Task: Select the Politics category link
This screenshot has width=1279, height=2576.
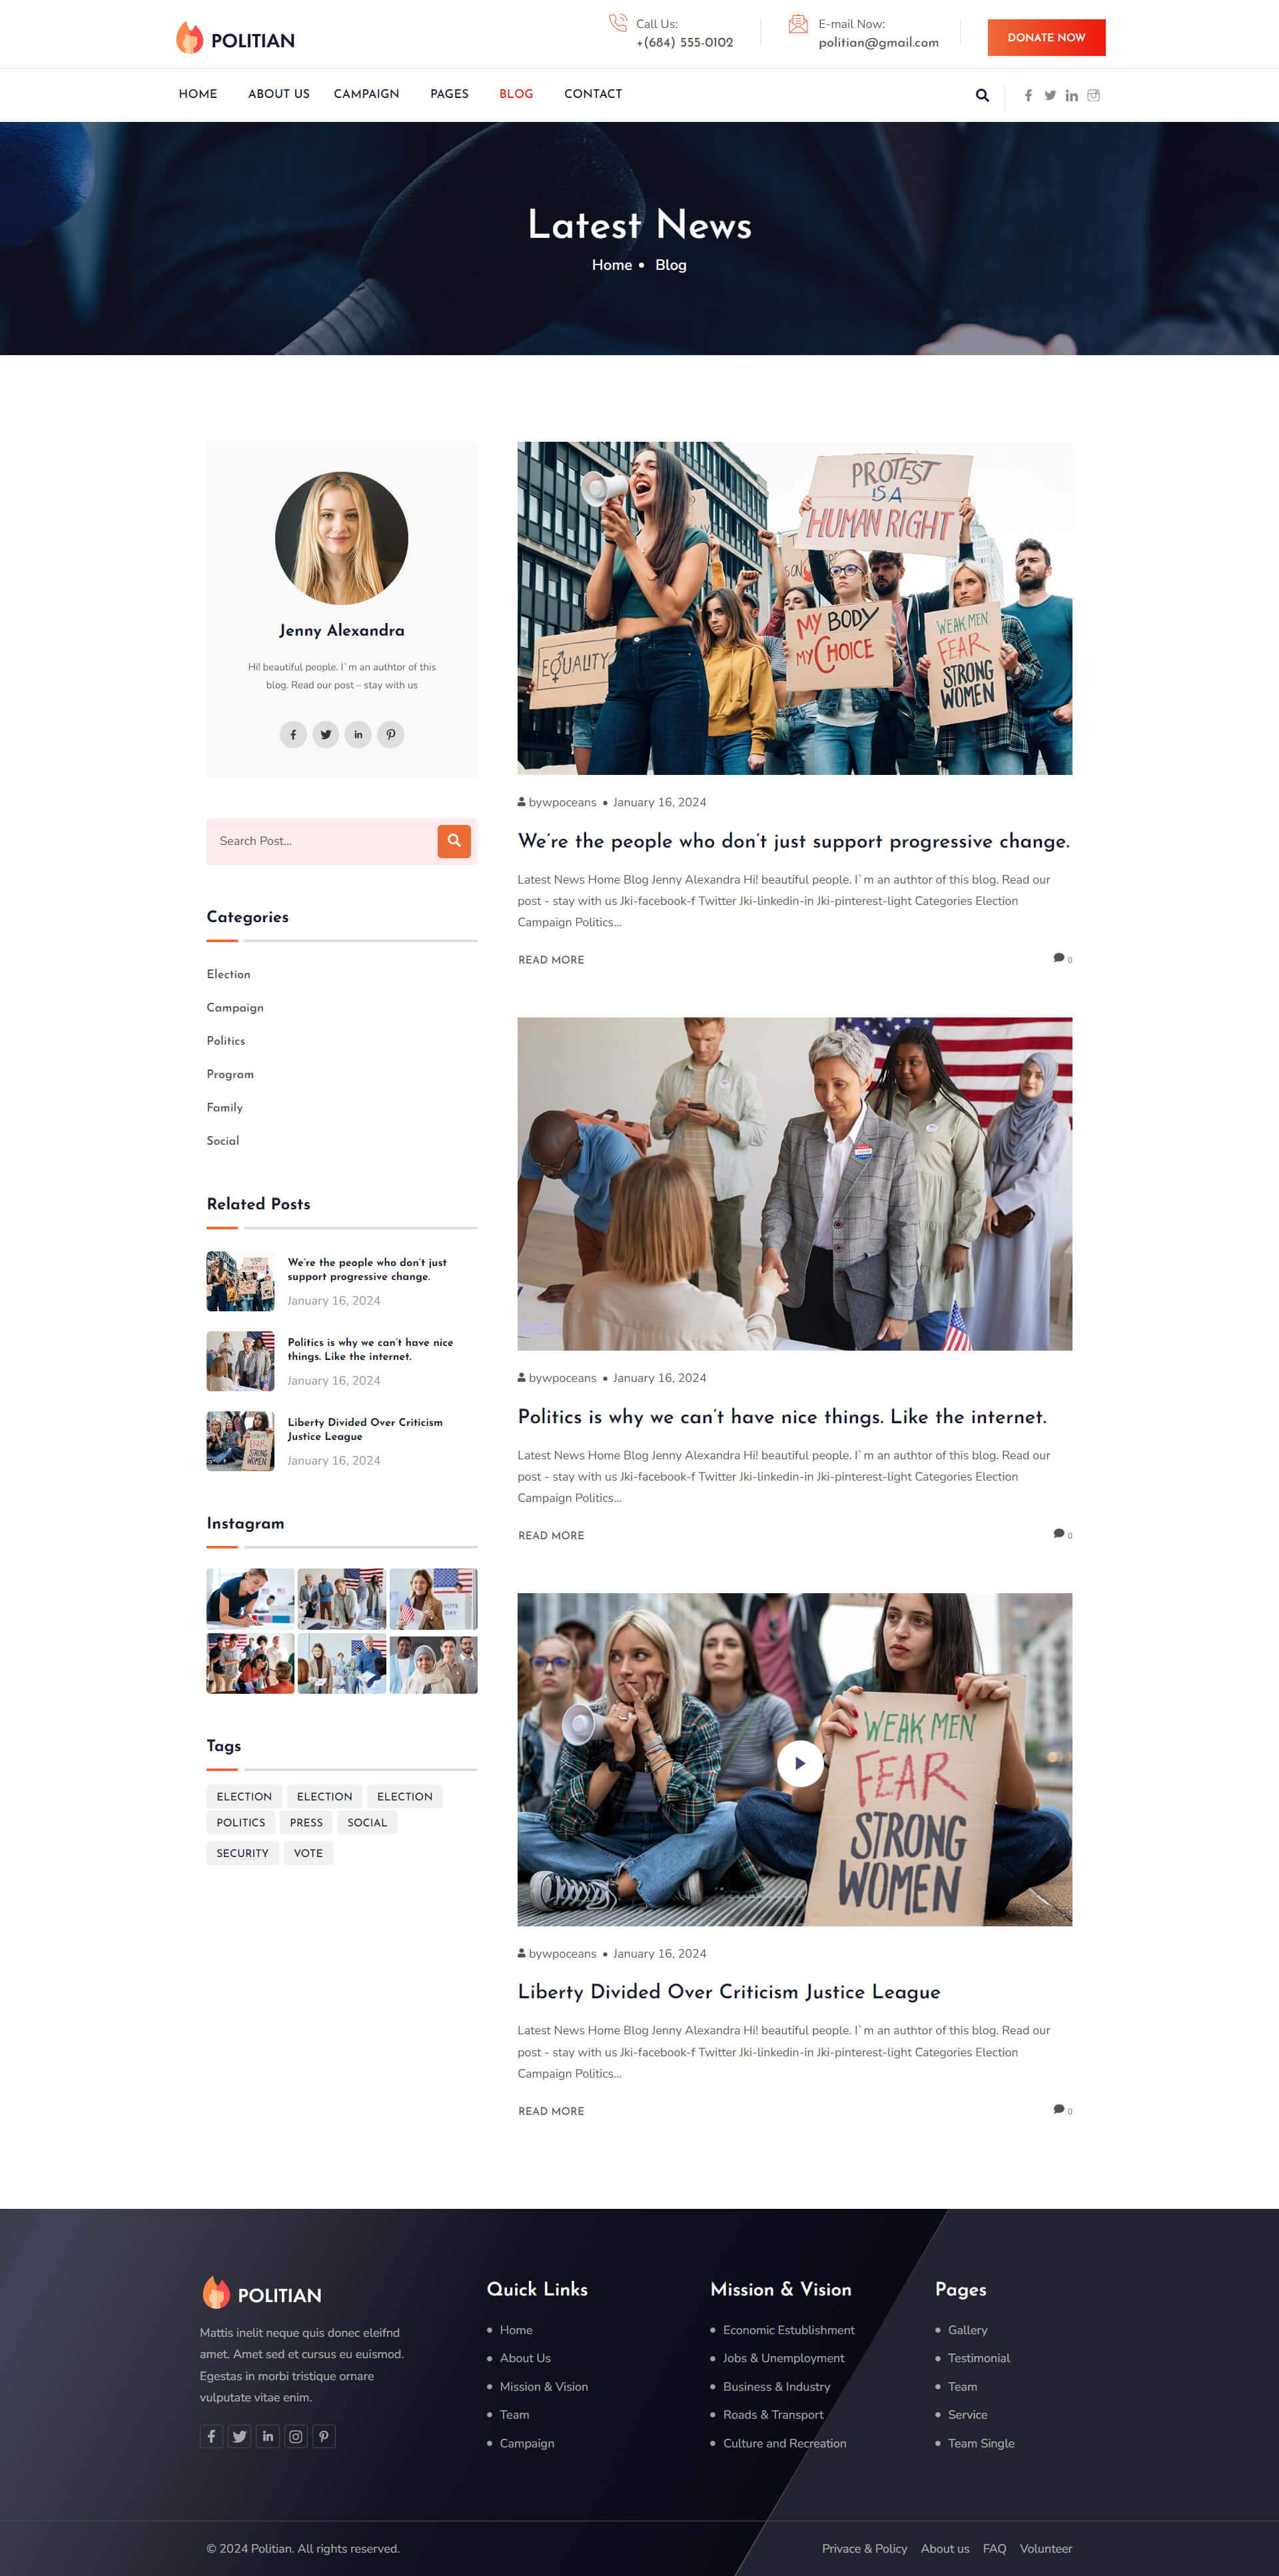Action: point(226,1041)
